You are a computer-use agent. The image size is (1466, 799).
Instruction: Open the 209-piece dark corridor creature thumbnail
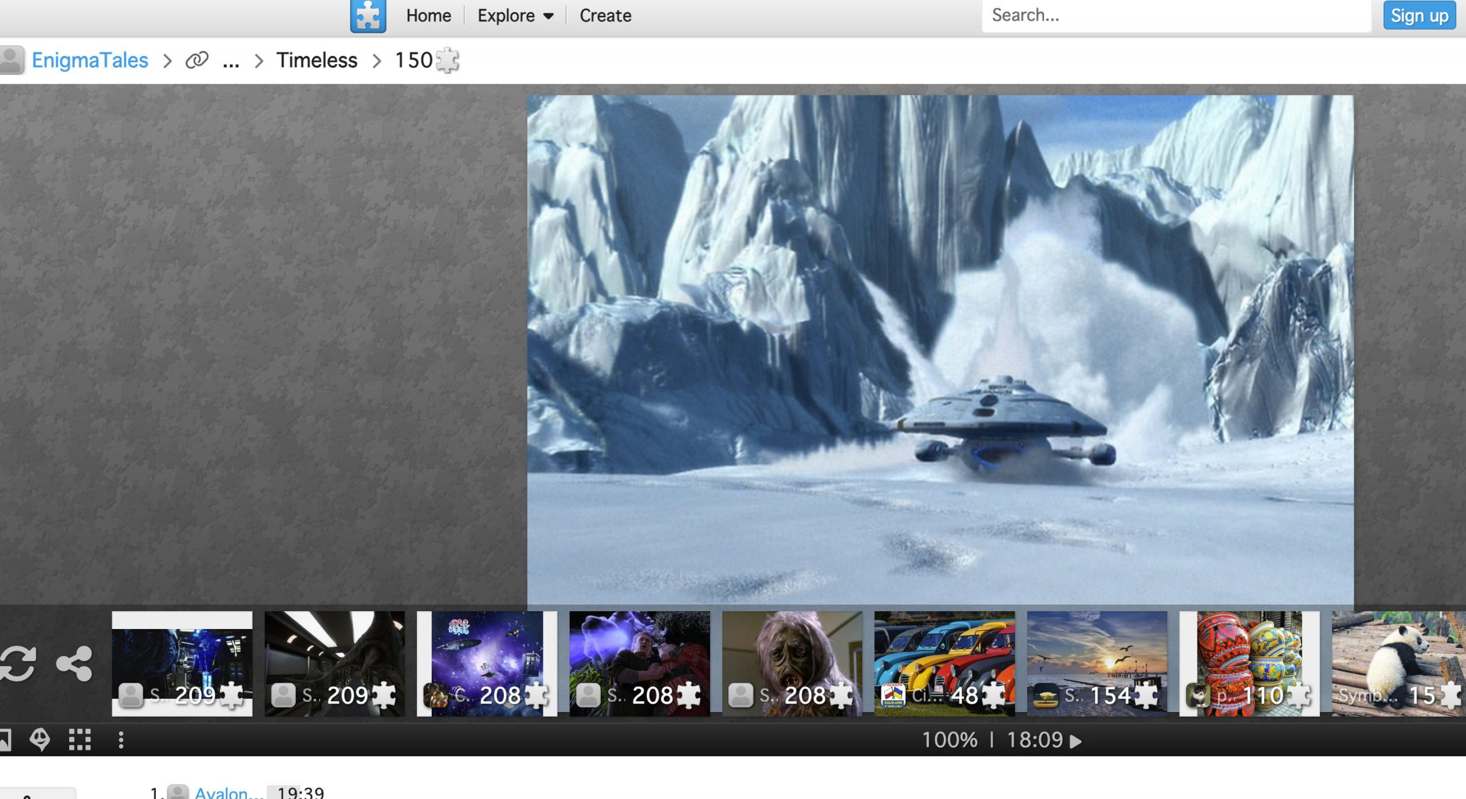pyautogui.click(x=334, y=664)
